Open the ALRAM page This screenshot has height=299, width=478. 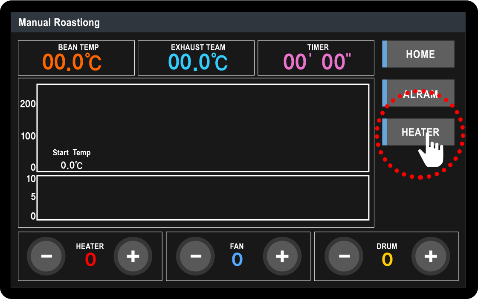[420, 93]
